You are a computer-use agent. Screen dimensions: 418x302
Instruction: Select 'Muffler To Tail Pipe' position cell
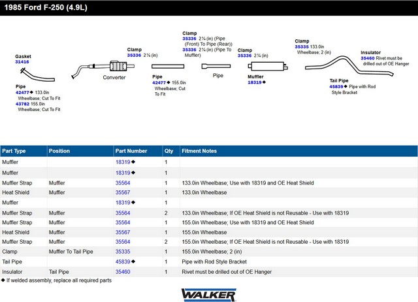coord(71,252)
